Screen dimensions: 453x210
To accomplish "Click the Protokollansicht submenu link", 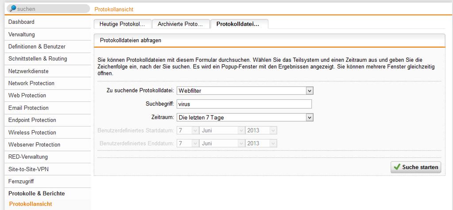I will coord(30,204).
